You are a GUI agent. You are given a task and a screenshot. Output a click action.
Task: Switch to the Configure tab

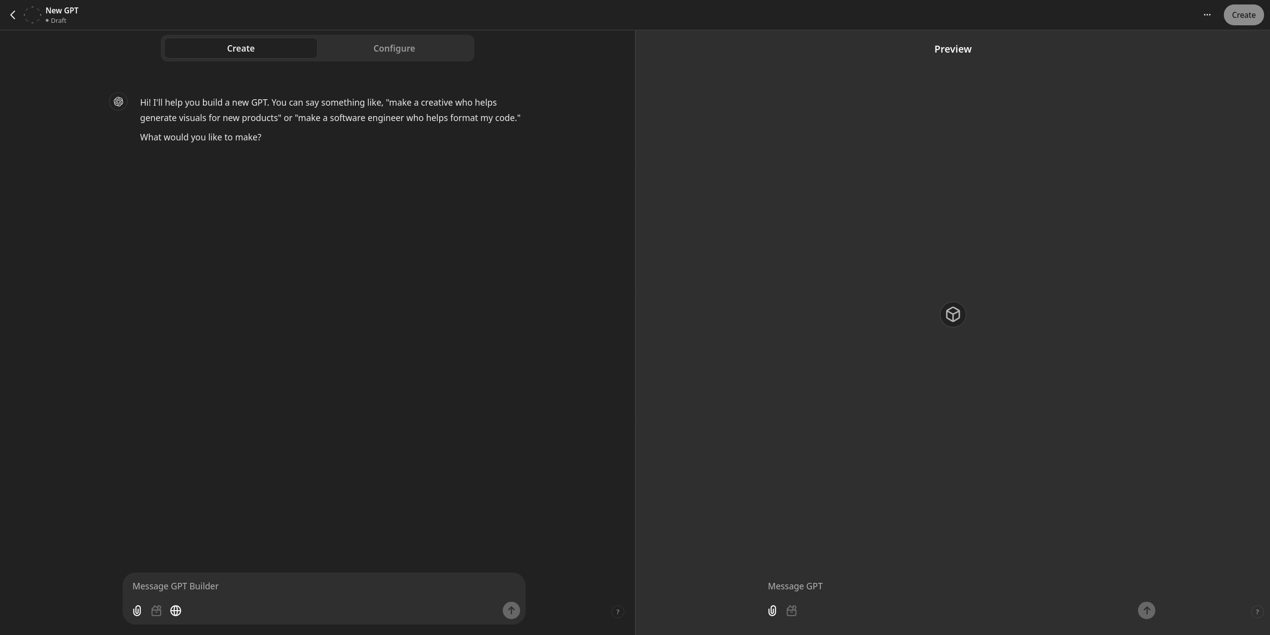tap(394, 48)
